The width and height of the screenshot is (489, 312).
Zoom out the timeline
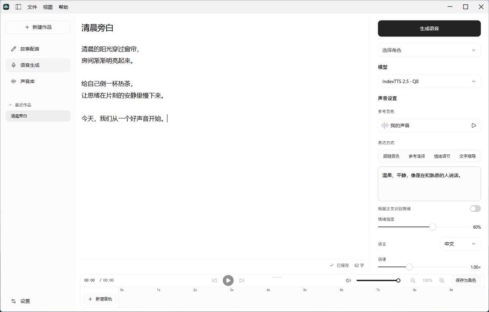[x=413, y=280]
